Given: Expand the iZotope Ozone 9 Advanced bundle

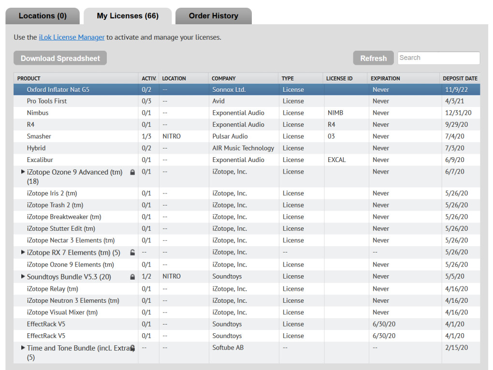Looking at the screenshot, I should 23,172.
